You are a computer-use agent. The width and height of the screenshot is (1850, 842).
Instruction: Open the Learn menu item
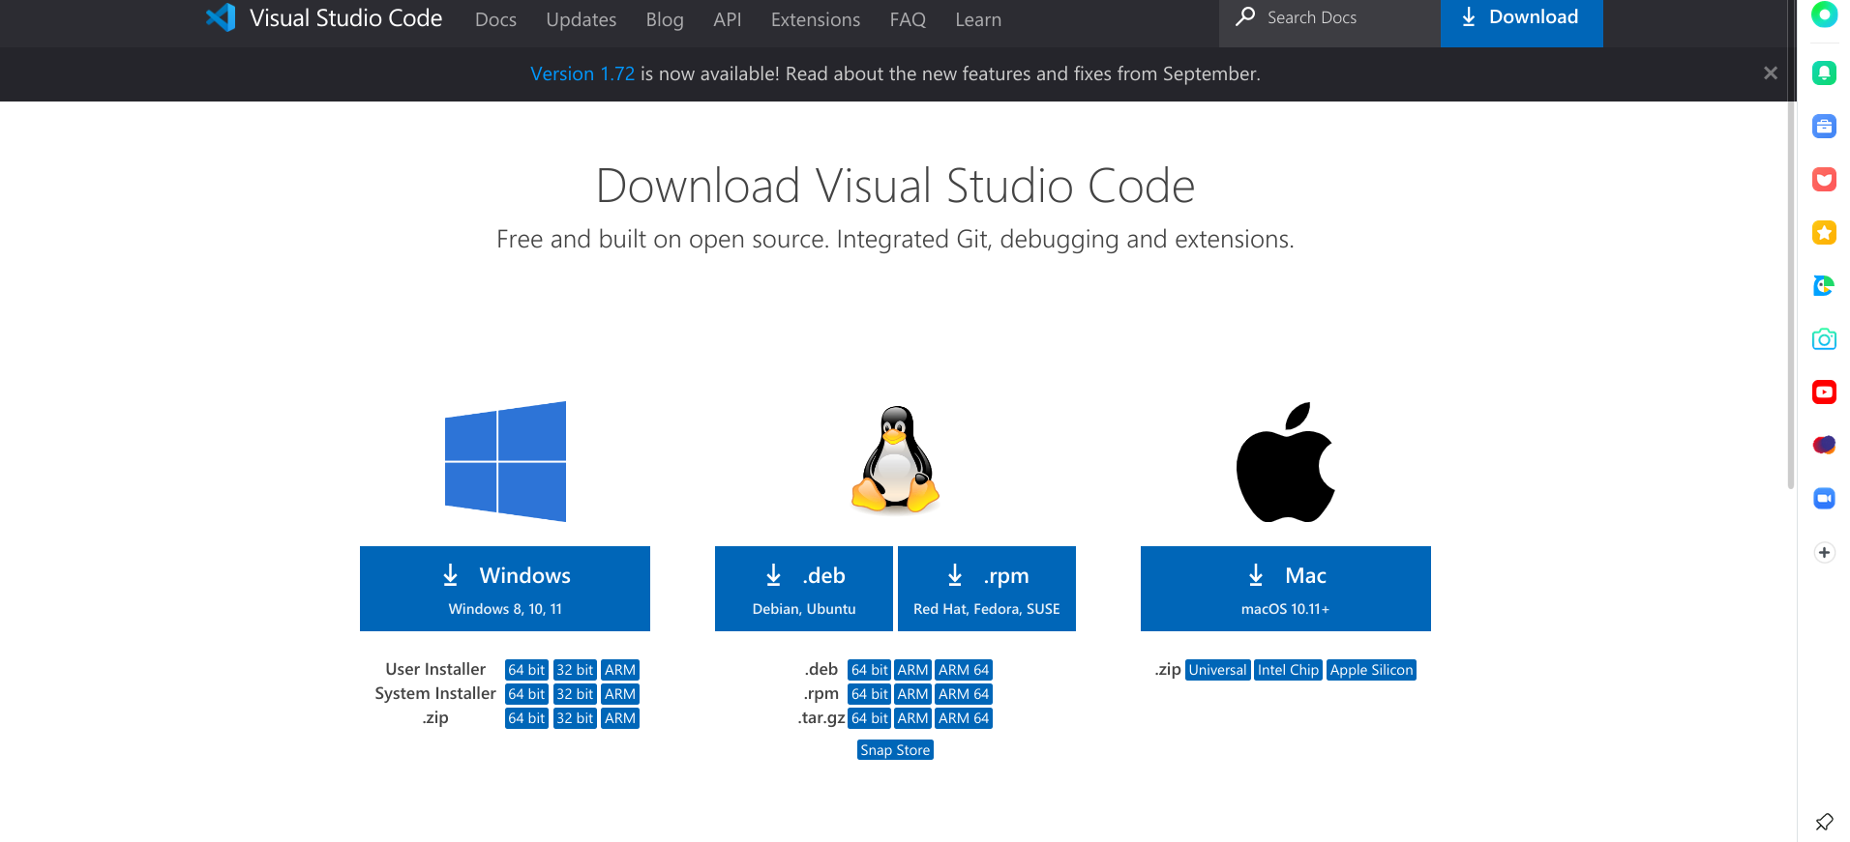click(x=978, y=19)
